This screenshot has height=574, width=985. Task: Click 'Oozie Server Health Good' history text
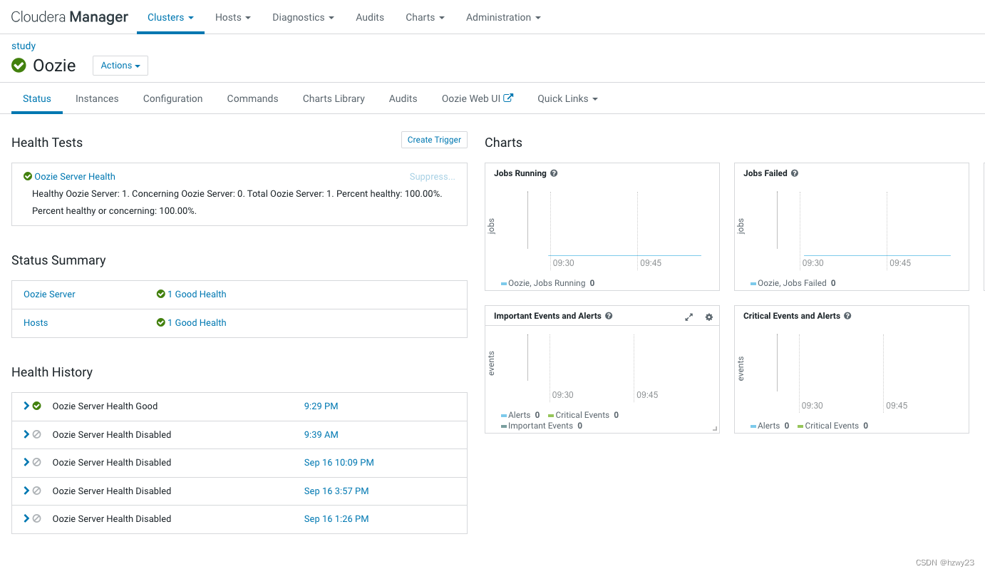105,406
